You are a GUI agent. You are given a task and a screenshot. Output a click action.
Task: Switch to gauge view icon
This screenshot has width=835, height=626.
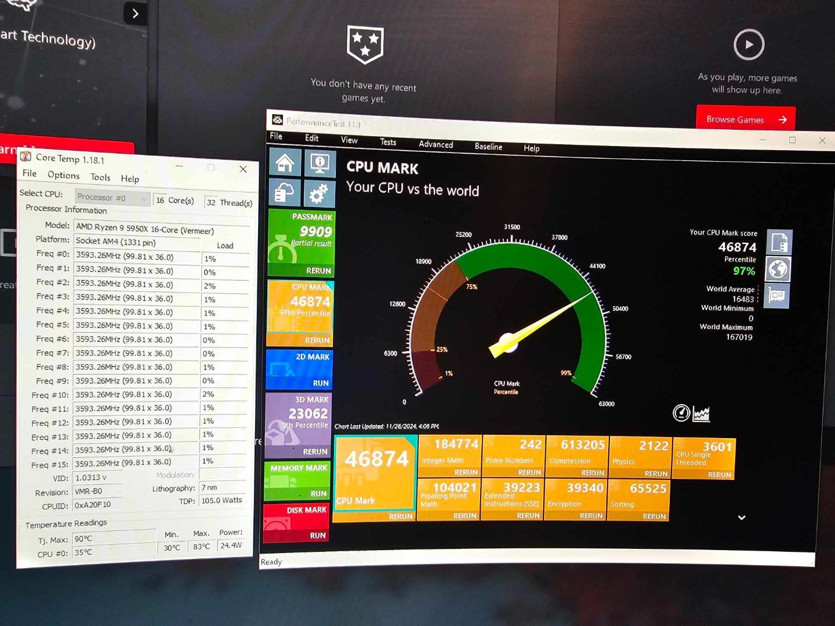[681, 413]
